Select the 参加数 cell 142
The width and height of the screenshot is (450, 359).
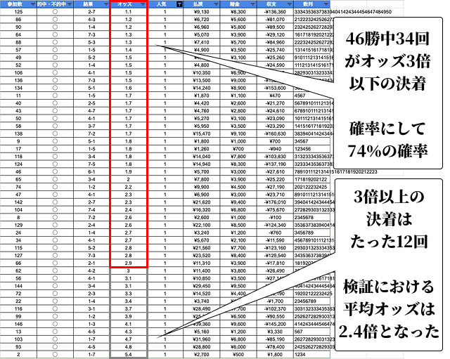pos(18,202)
